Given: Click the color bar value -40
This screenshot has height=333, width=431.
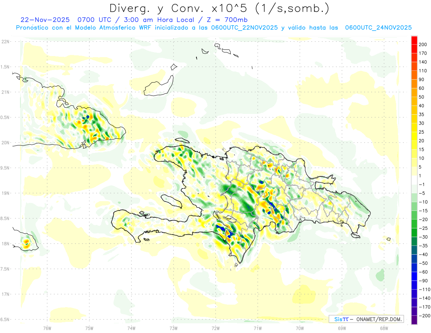Looking at the screenshot, I should 424,254.
